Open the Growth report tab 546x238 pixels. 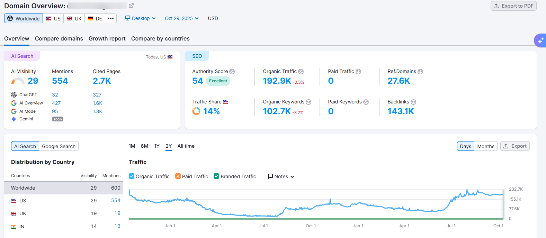tap(107, 38)
